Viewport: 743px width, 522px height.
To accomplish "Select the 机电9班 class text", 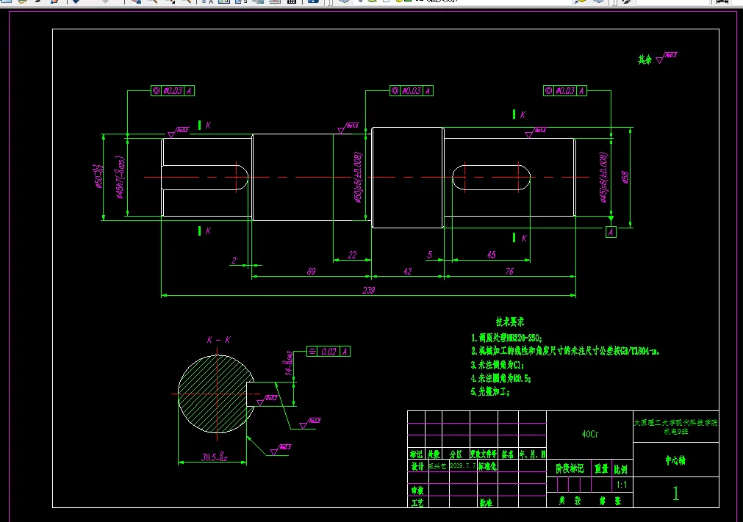I will coord(676,432).
